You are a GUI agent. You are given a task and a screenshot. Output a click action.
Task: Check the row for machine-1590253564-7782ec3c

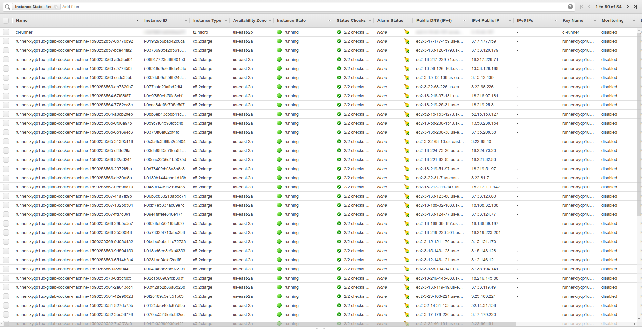pyautogui.click(x=6, y=105)
